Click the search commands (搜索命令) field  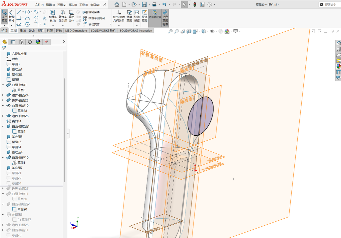pyautogui.click(x=331, y=4)
